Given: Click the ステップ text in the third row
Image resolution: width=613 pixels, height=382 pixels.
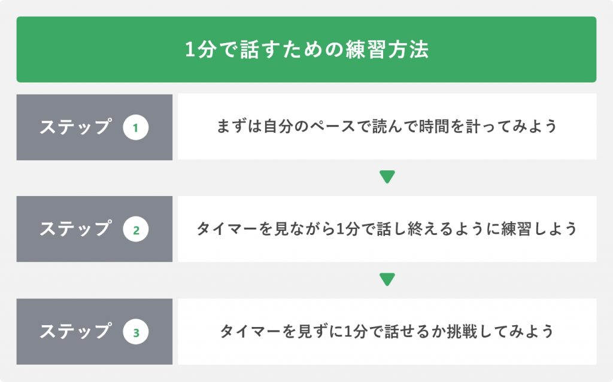Looking at the screenshot, I should coord(76,331).
